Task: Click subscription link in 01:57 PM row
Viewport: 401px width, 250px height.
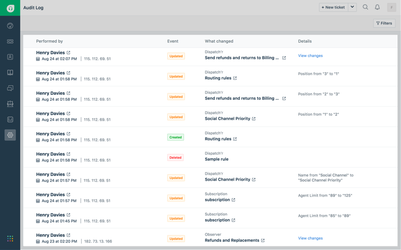Action: pos(217,200)
